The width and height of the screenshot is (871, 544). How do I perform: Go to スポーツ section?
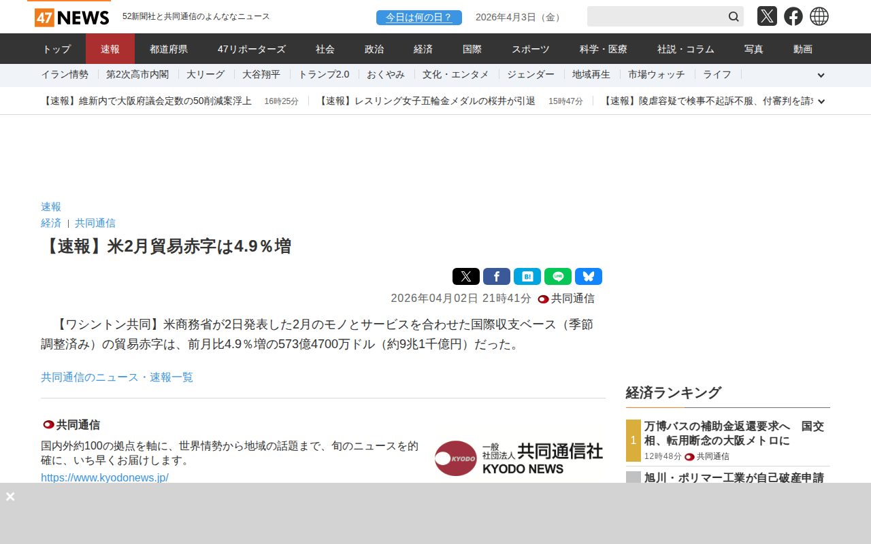(x=531, y=49)
